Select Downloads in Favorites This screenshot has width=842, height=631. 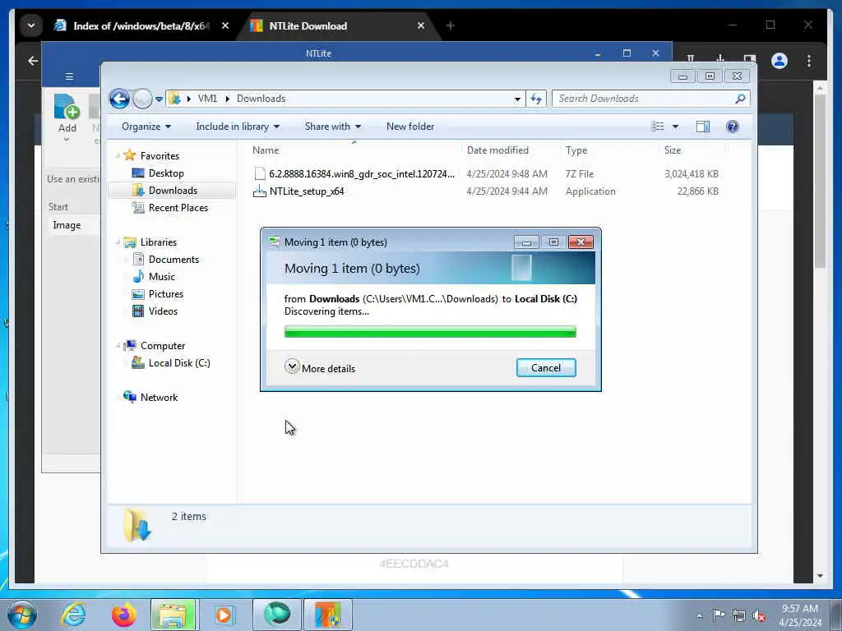(173, 191)
